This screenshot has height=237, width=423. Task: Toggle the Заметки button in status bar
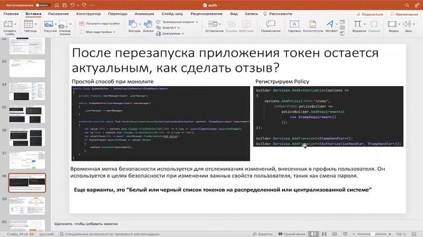point(262,234)
